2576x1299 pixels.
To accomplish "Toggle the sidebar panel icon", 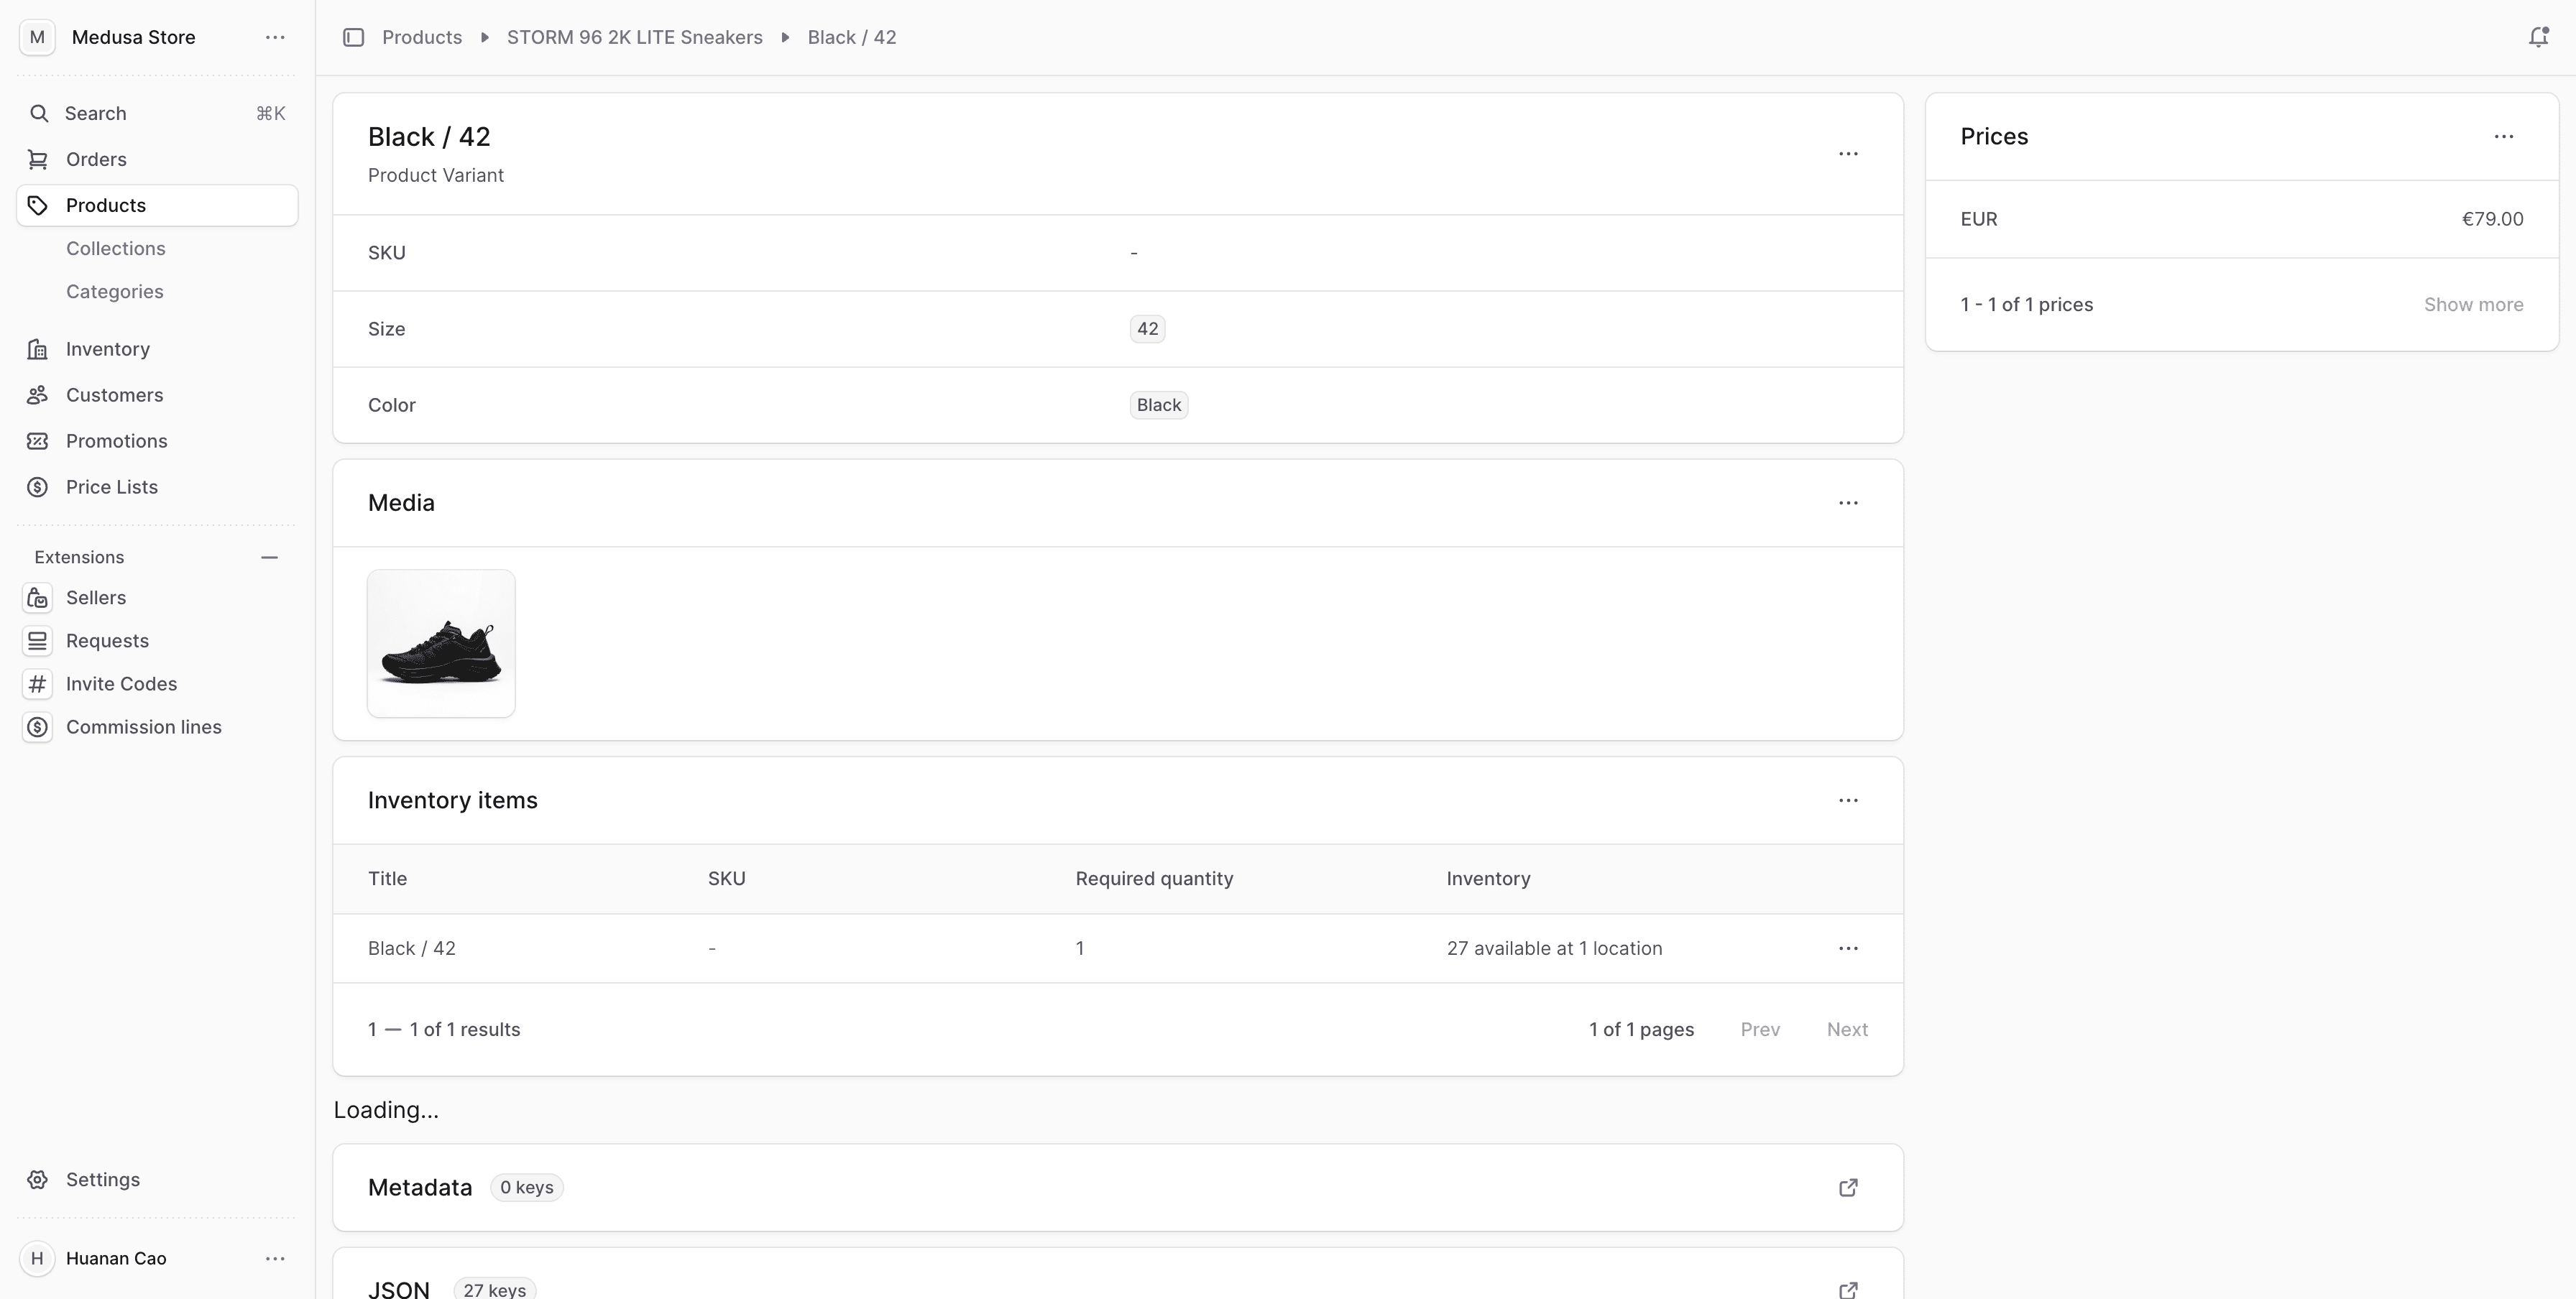I will click(353, 37).
